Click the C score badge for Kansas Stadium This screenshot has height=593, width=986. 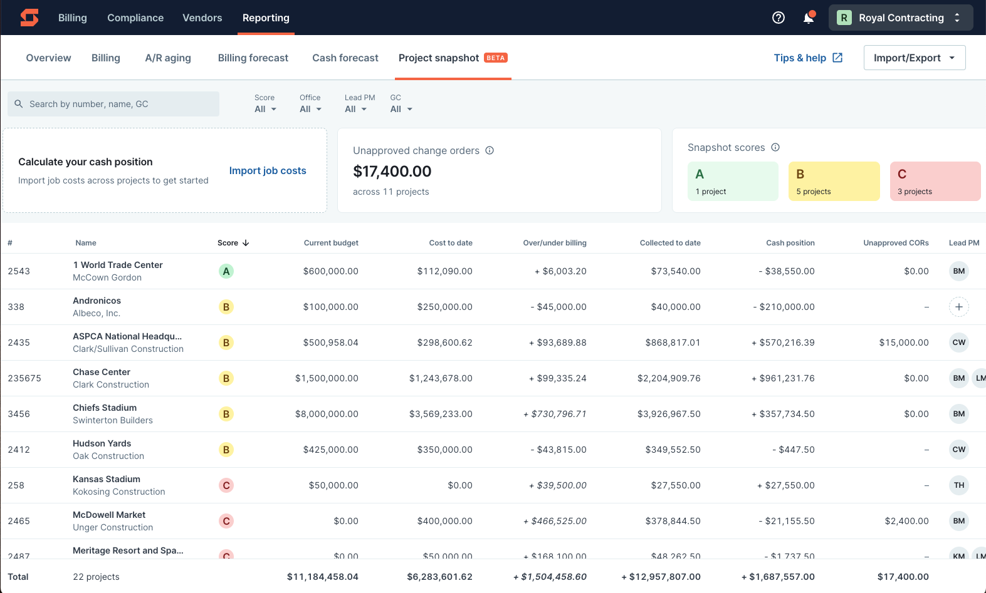point(226,485)
